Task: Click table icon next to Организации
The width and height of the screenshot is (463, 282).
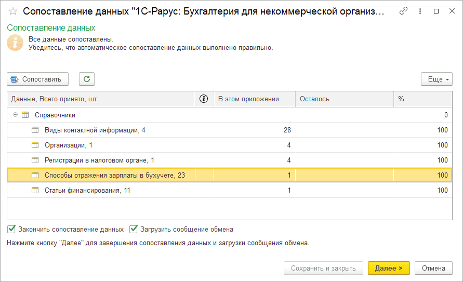Action: [x=35, y=145]
